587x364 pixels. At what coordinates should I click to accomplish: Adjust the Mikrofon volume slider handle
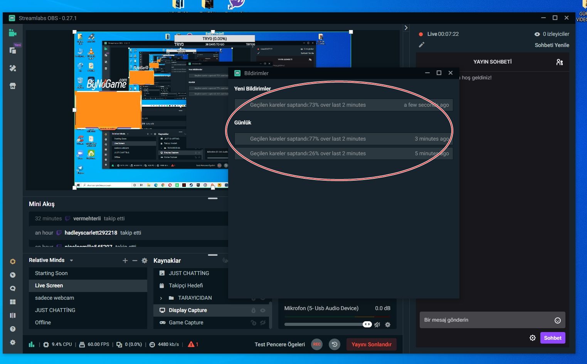coord(367,324)
